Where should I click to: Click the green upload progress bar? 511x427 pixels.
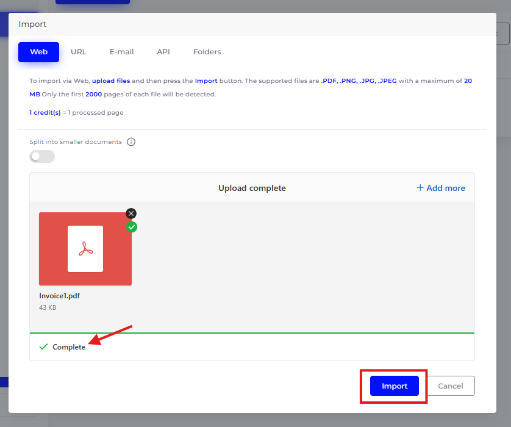(252, 333)
